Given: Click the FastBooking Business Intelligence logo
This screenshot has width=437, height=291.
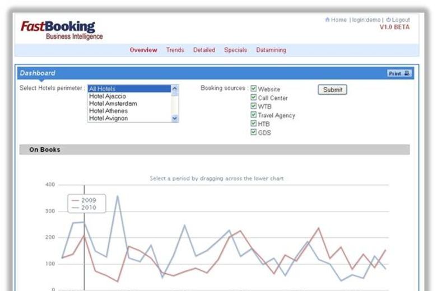Looking at the screenshot, I should pos(62,30).
